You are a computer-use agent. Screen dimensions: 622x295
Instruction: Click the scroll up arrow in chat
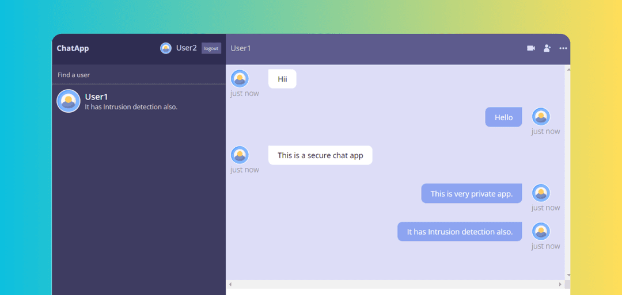[x=568, y=69]
